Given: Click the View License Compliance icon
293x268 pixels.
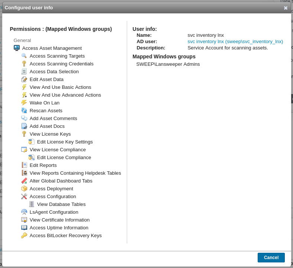Looking at the screenshot, I should point(24,149).
